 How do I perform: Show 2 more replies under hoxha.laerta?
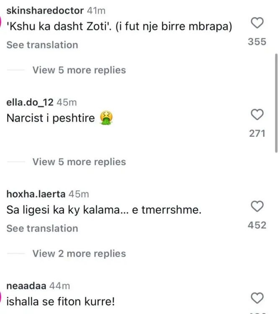click(x=79, y=253)
